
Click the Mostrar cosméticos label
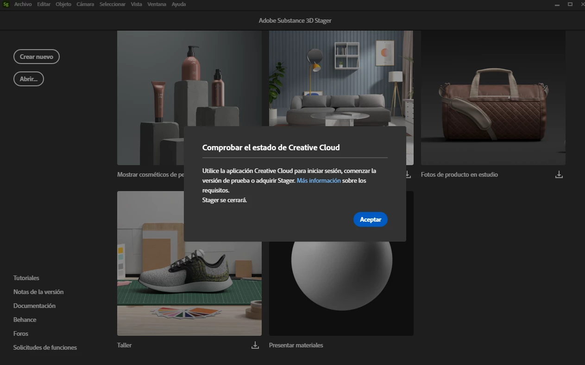coord(151,175)
